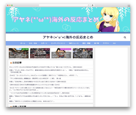The height and width of the screenshot is (115, 136).
Task: Open the 韓国人「海外行いくと」 article link
Action: pos(32,101)
